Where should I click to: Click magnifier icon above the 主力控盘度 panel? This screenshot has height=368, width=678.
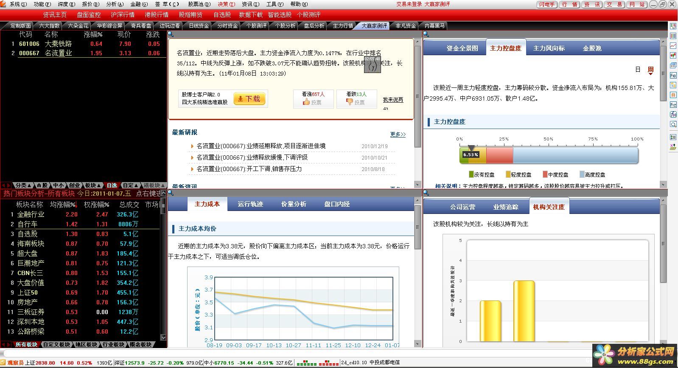pos(426,34)
